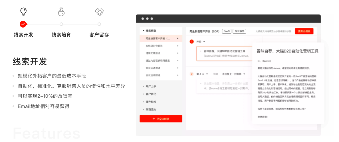Expand the arrow beside 通过内容营销获得线索
The width and height of the screenshot is (339, 142).
tap(178, 61)
